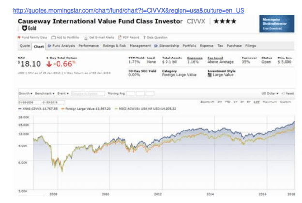Click the Add to Portfolio icon
Screen dimensions: 302x203
click(53, 37)
